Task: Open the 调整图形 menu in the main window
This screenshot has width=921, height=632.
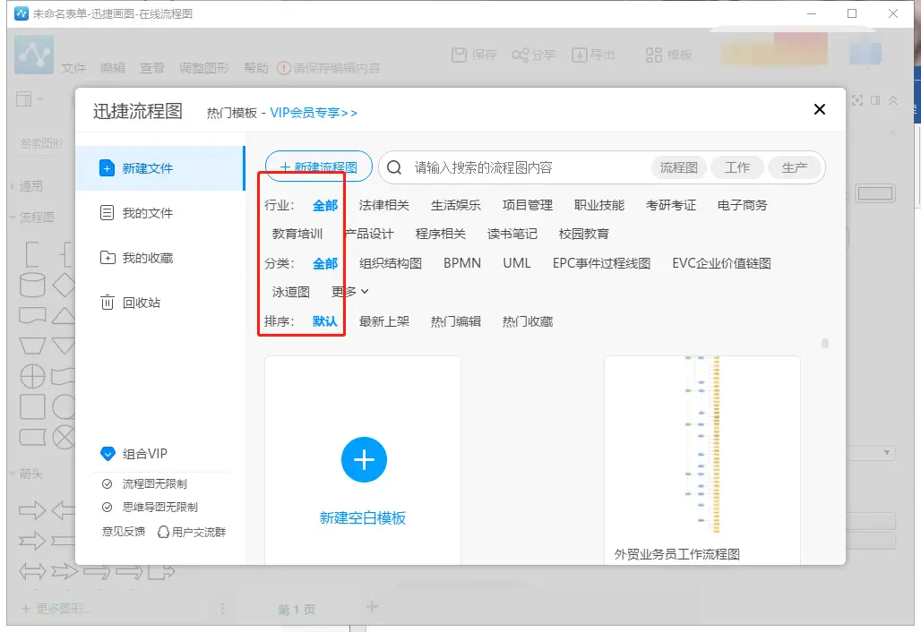Action: click(203, 68)
